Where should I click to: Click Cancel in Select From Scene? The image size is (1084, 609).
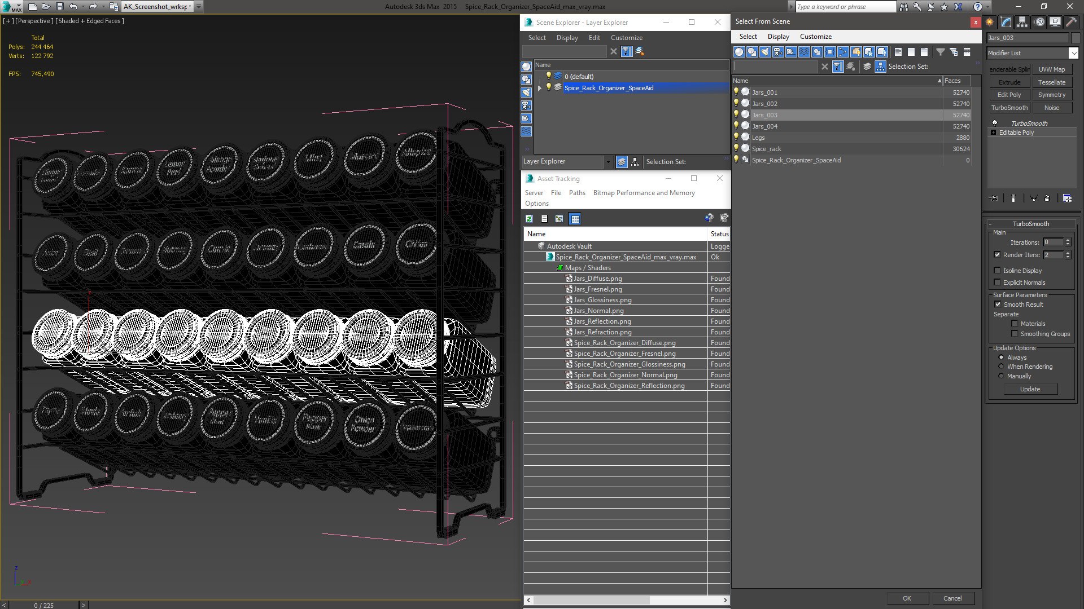pyautogui.click(x=952, y=598)
